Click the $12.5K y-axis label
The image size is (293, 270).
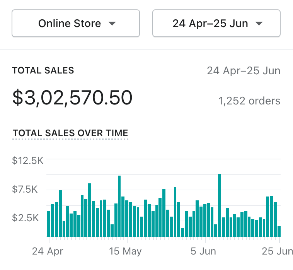point(28,161)
